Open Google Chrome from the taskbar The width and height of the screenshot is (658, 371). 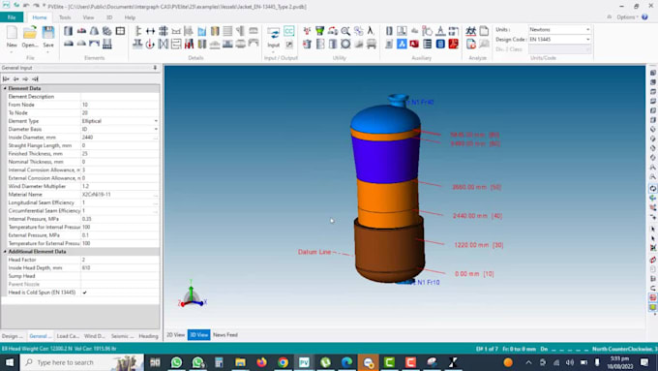tap(283, 362)
